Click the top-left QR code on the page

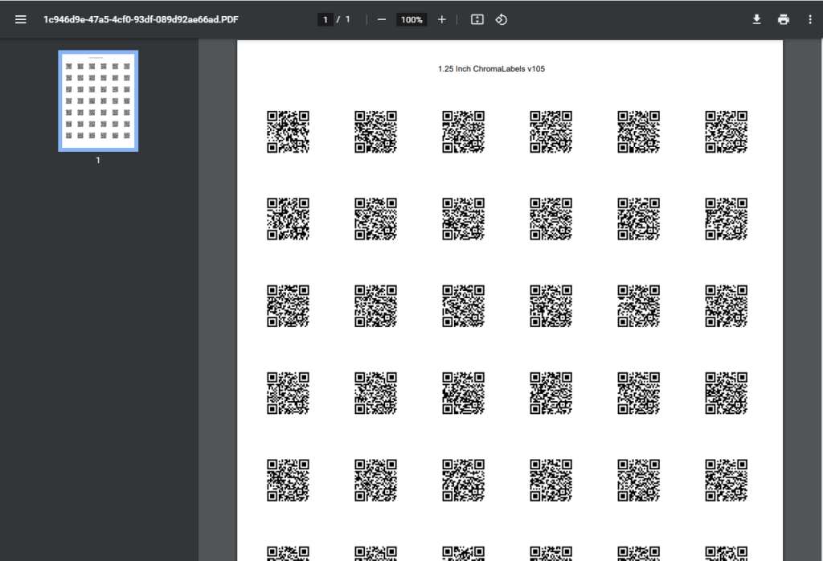pos(288,131)
